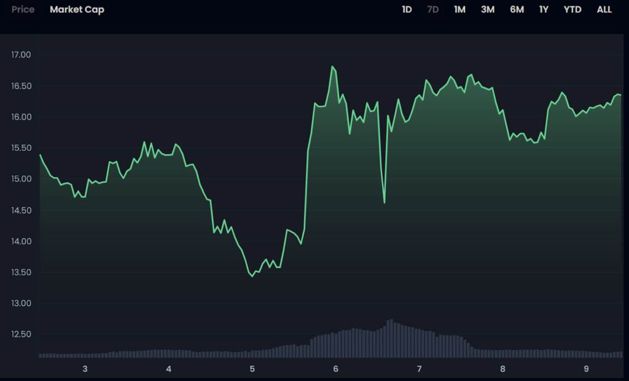Switch to the Price tab
The image size is (629, 381).
pyautogui.click(x=23, y=10)
